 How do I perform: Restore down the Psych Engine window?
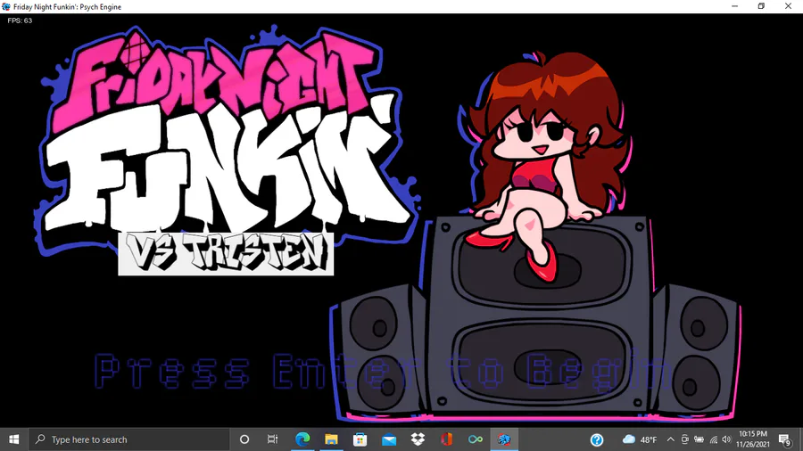(x=762, y=6)
